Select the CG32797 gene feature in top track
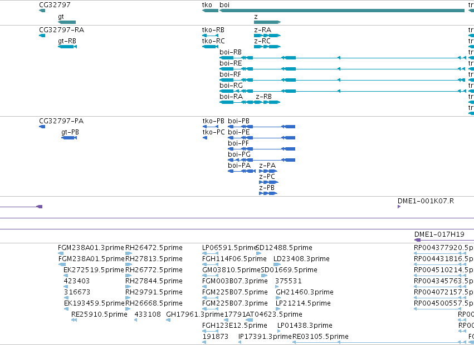This screenshot has width=474, height=345. tap(42, 11)
